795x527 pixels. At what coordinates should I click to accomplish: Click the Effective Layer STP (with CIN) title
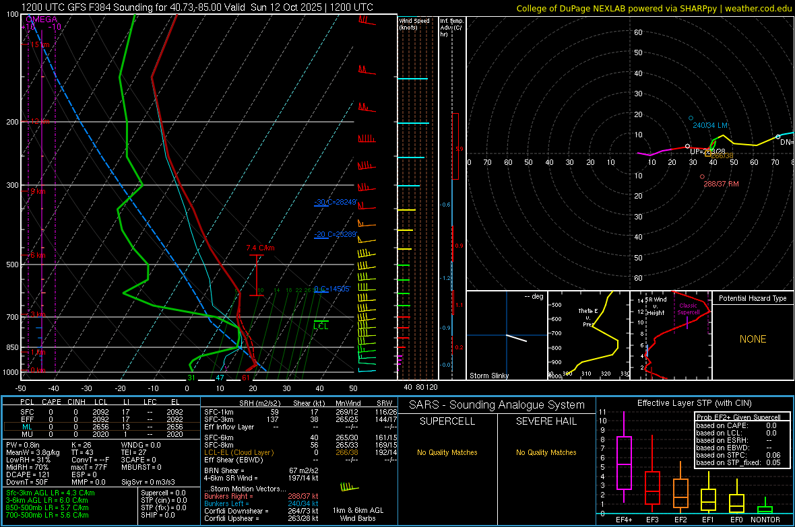(694, 403)
